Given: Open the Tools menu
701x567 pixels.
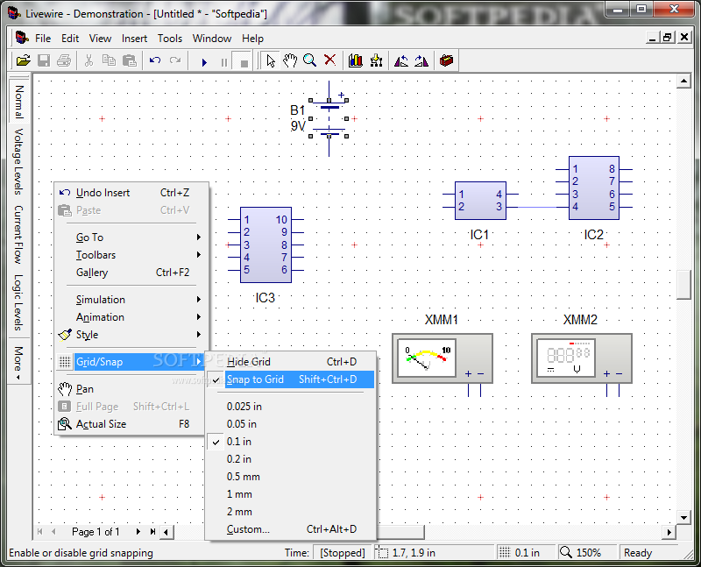Looking at the screenshot, I should pyautogui.click(x=170, y=39).
